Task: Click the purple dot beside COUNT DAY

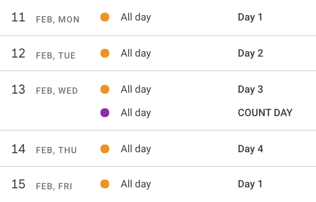Action: click(105, 113)
